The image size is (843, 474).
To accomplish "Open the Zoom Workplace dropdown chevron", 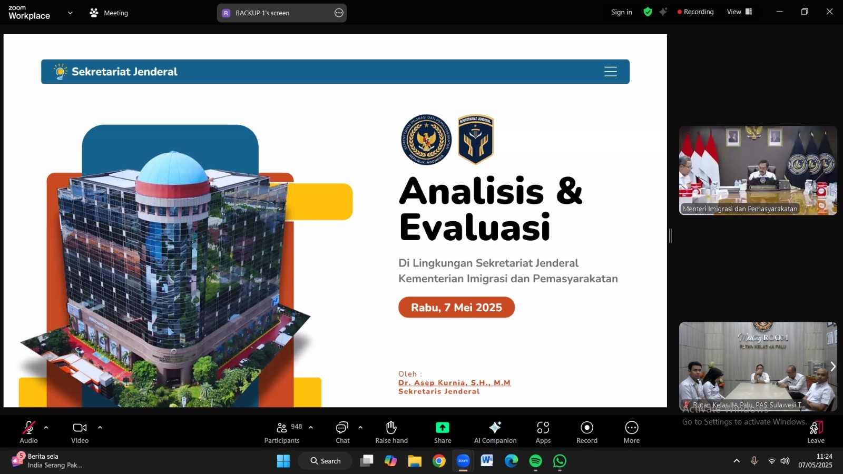I will tap(70, 13).
